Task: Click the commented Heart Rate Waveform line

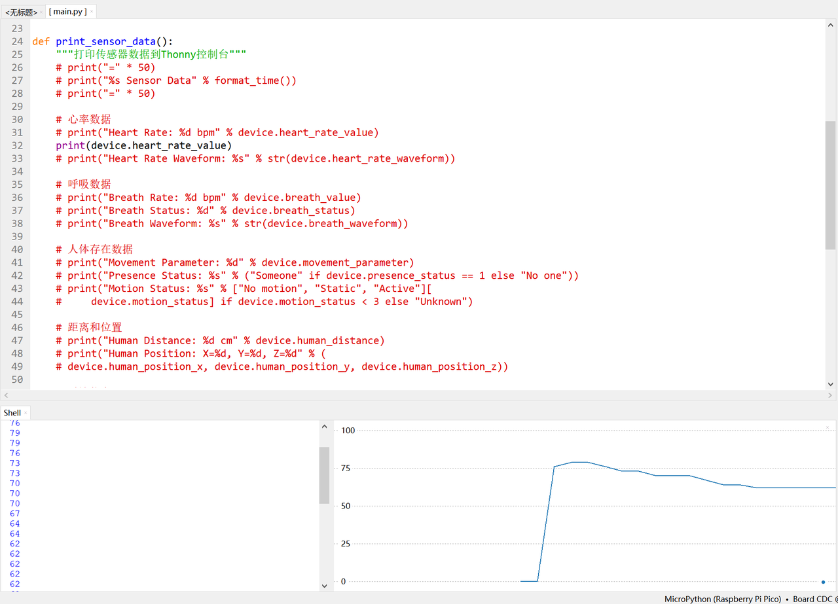Action: click(255, 158)
